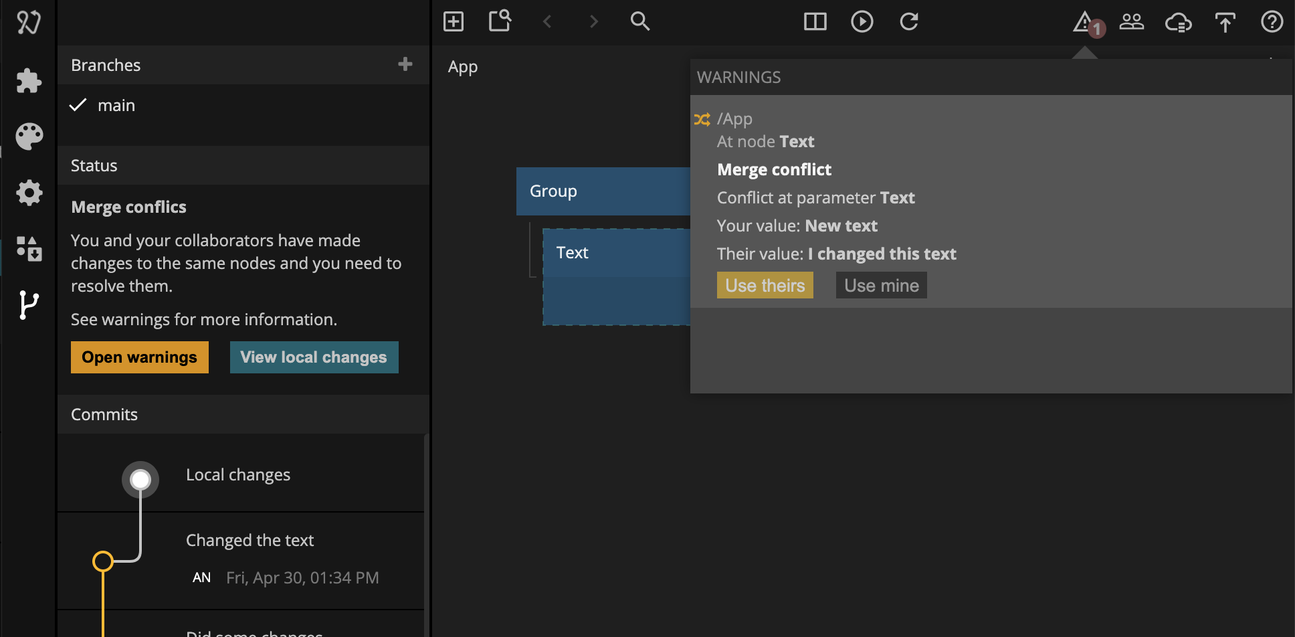Click the merge conflict shuffle icon
Viewport: 1295px width, 637px height.
(x=702, y=119)
